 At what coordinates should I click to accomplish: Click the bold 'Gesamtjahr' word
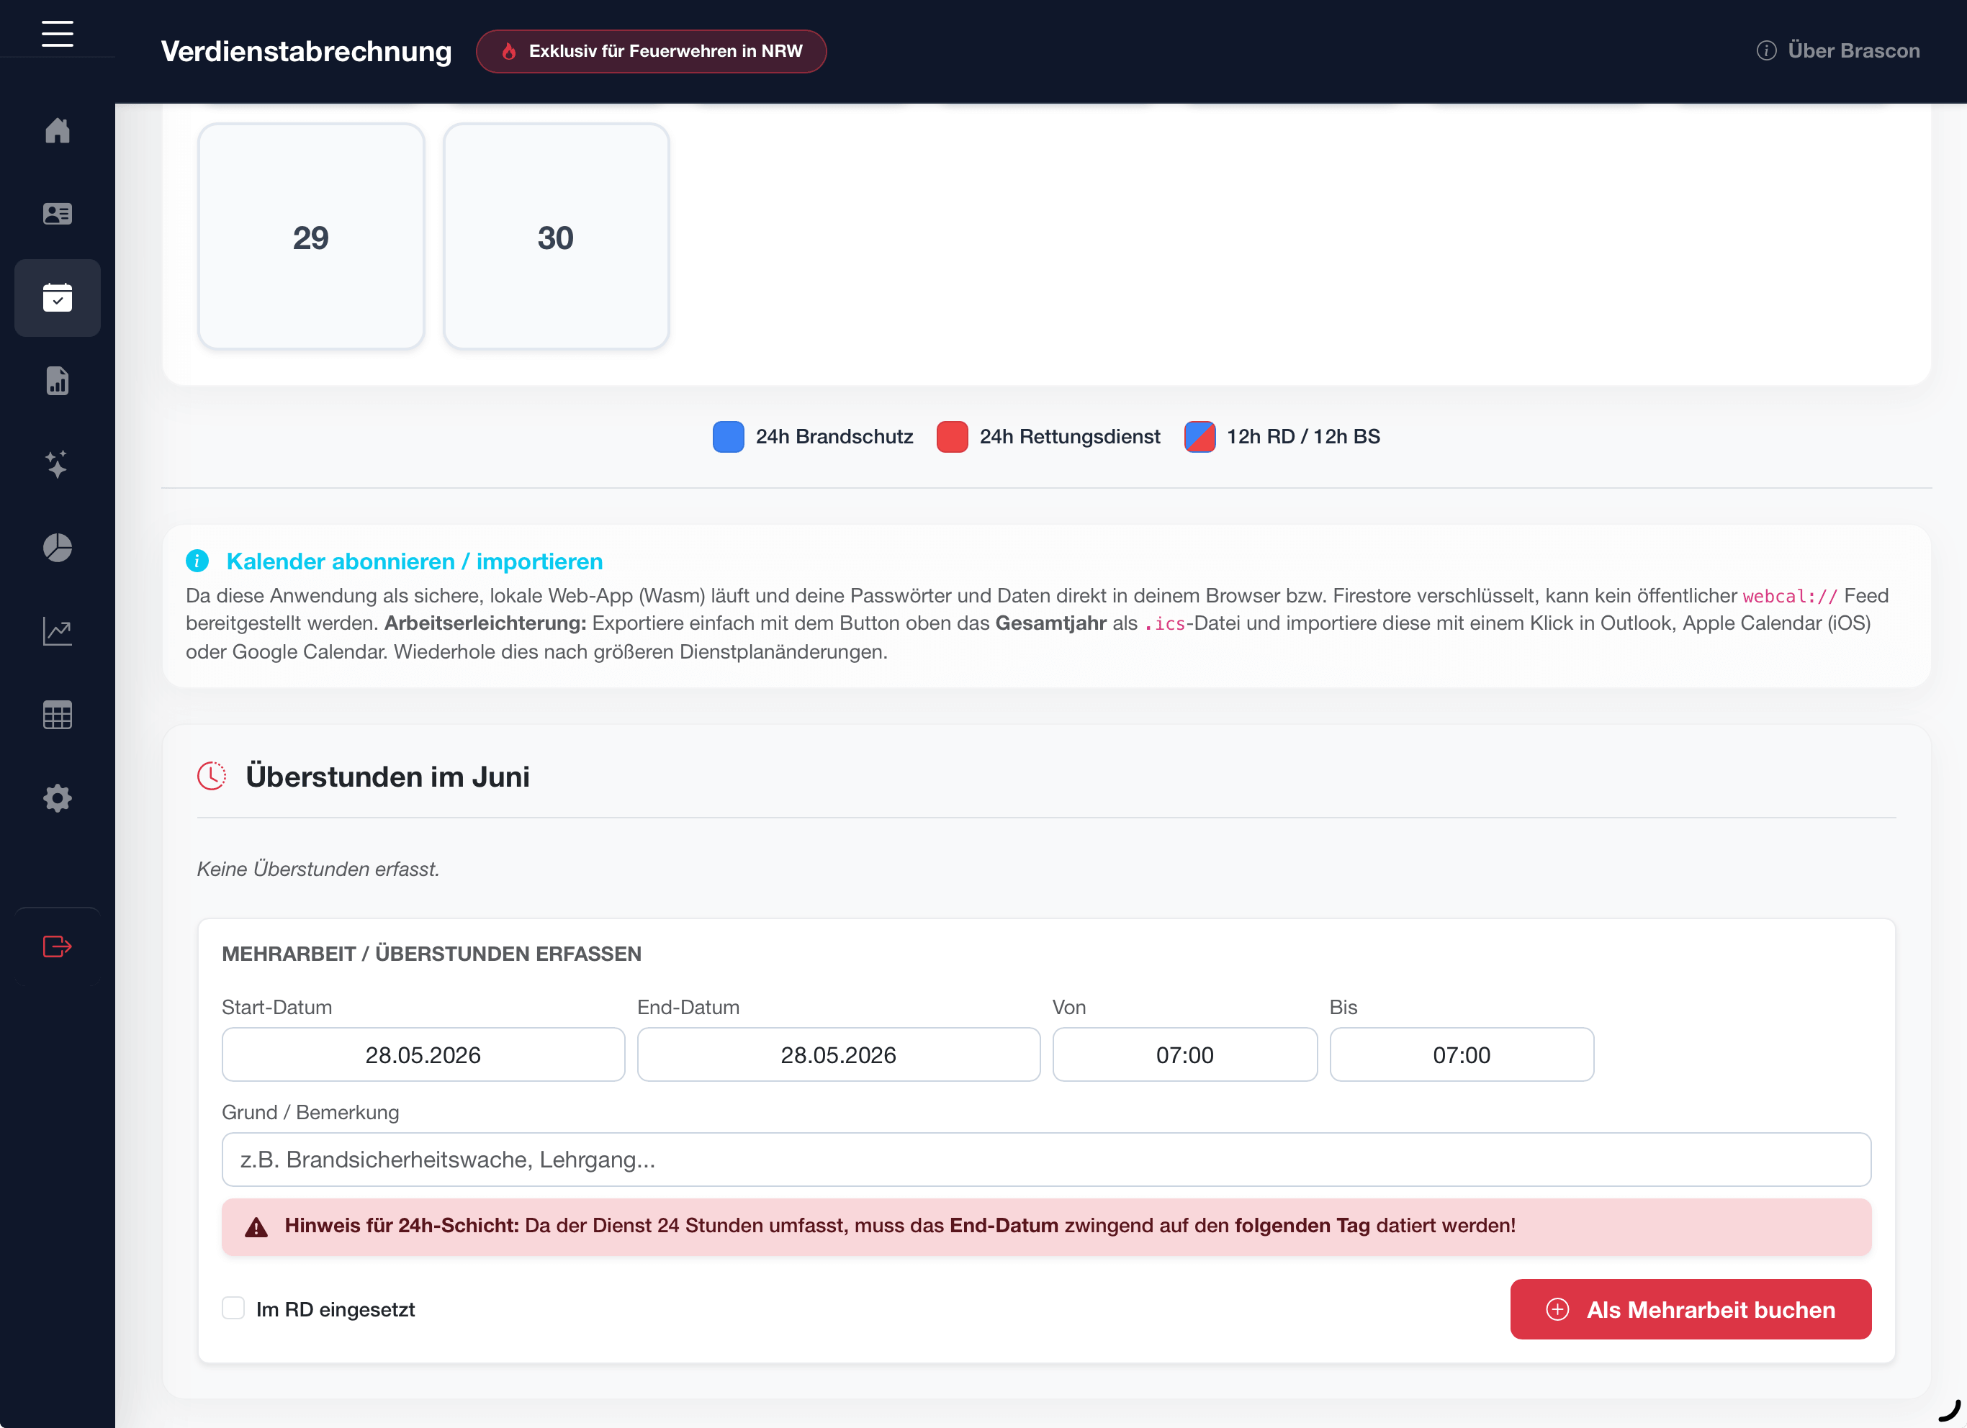tap(1050, 623)
